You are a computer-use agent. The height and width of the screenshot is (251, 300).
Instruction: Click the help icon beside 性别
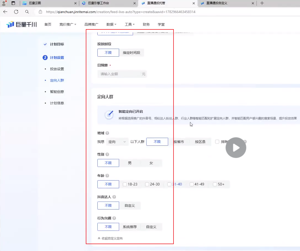click(x=107, y=155)
